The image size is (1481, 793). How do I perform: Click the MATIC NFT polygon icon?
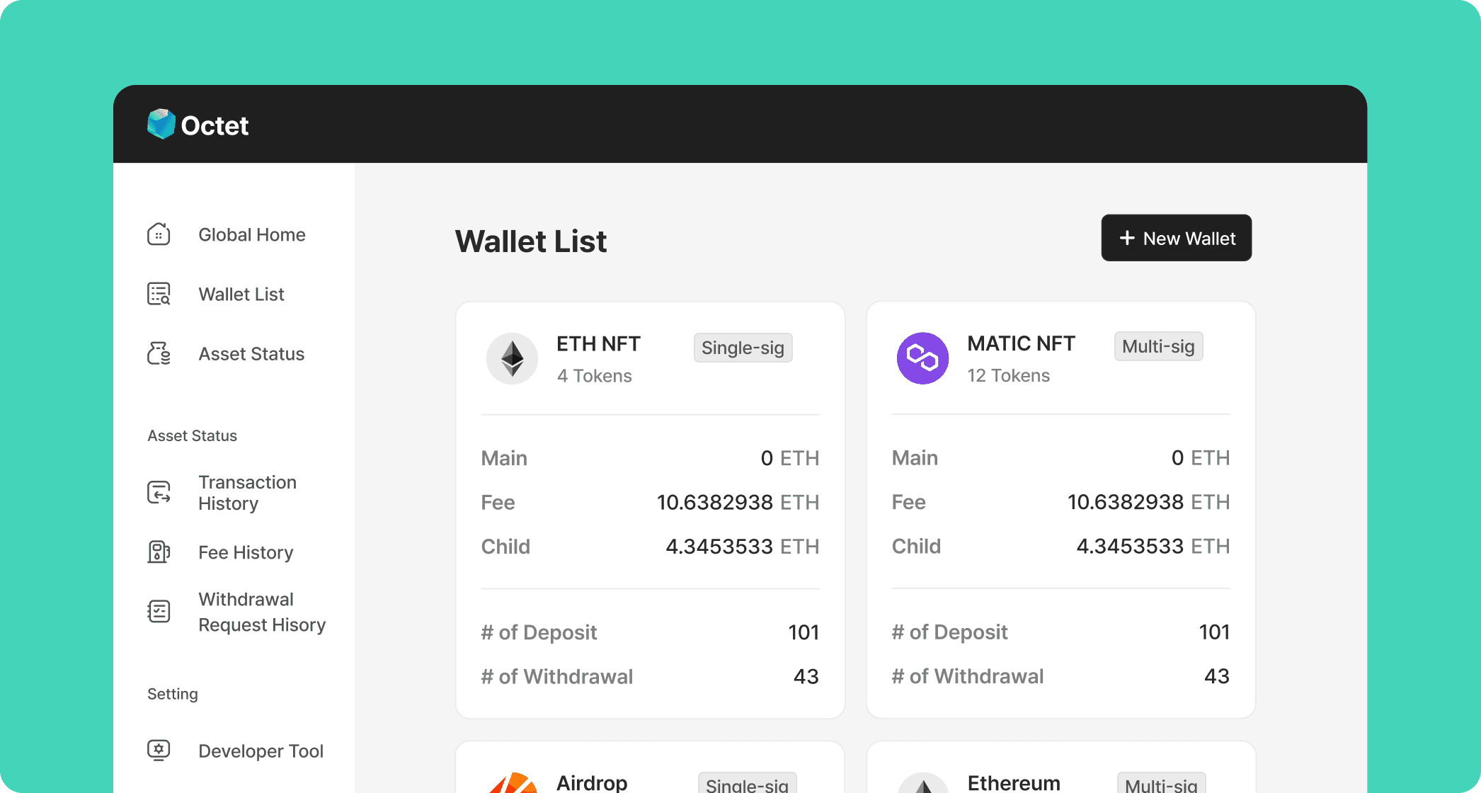[x=921, y=359]
